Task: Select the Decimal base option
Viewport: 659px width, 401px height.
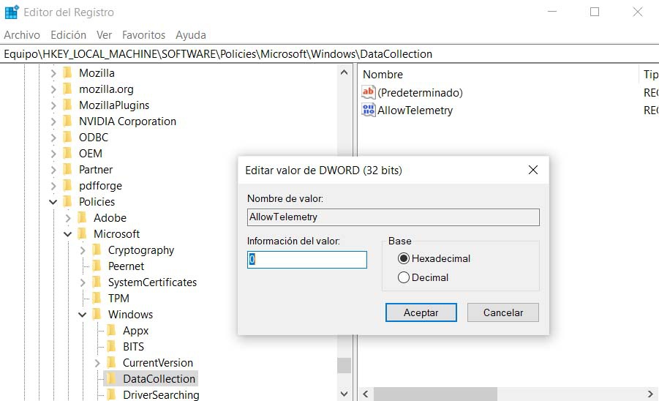Action: (403, 277)
